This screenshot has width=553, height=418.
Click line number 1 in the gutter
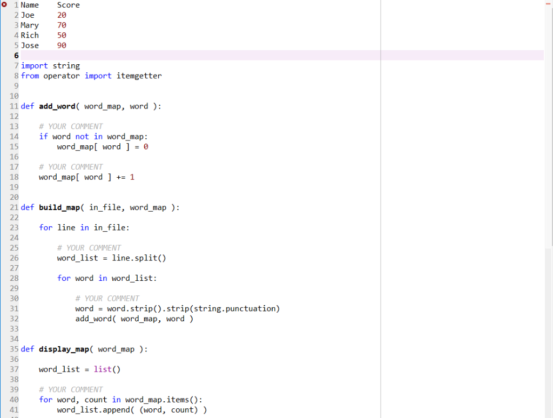coord(15,5)
